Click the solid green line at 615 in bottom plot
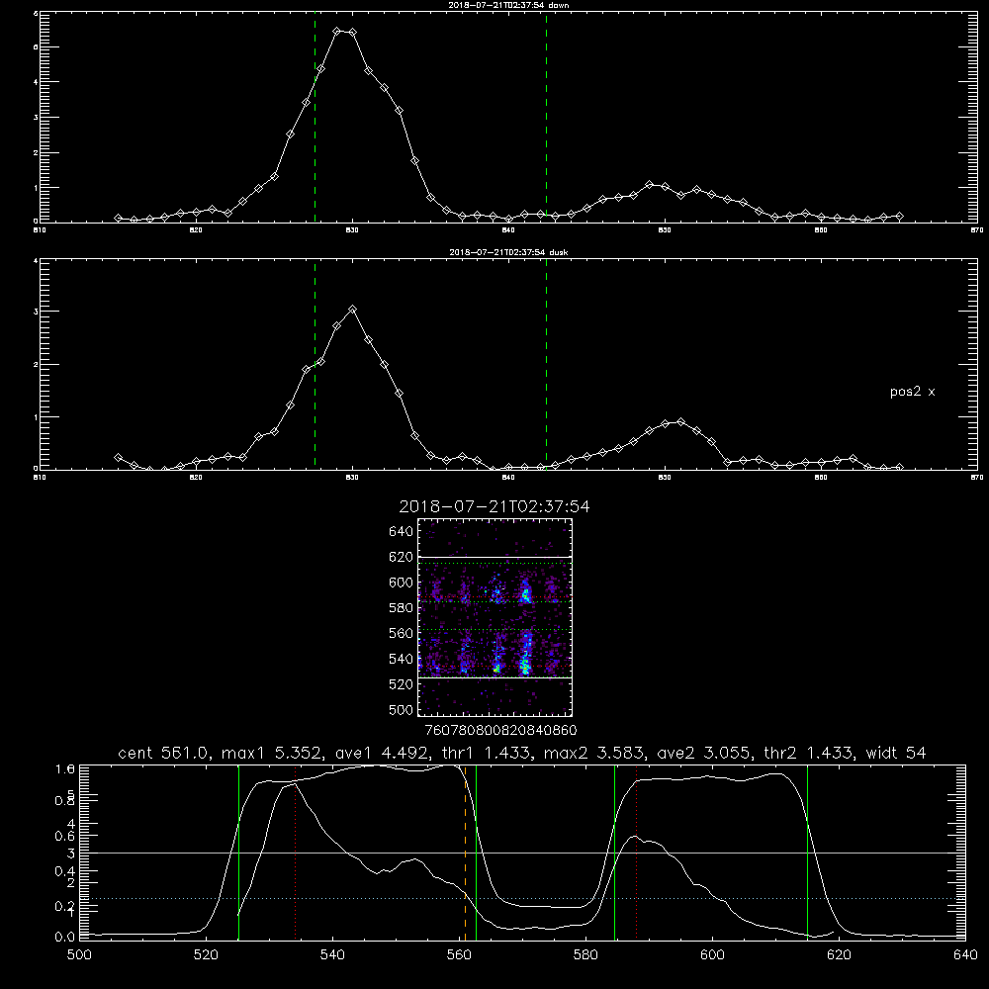989x989 pixels. click(x=807, y=853)
